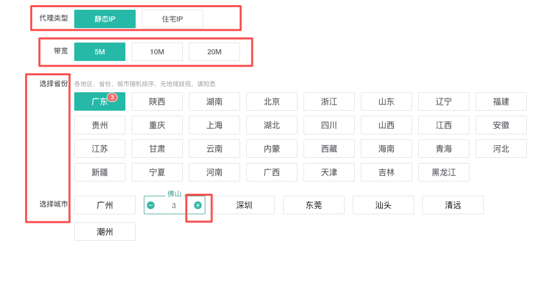Pick 上海 from province list
Image resolution: width=538 pixels, height=287 pixels.
(214, 125)
